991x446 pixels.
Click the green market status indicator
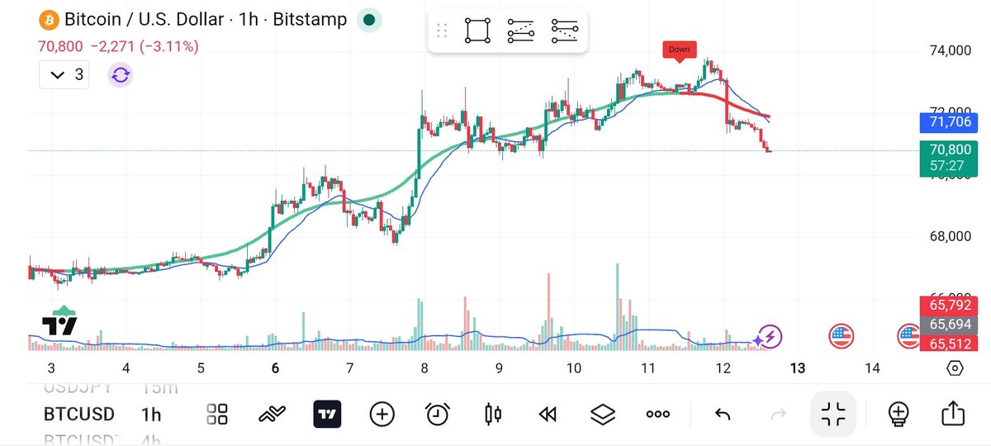coord(370,20)
